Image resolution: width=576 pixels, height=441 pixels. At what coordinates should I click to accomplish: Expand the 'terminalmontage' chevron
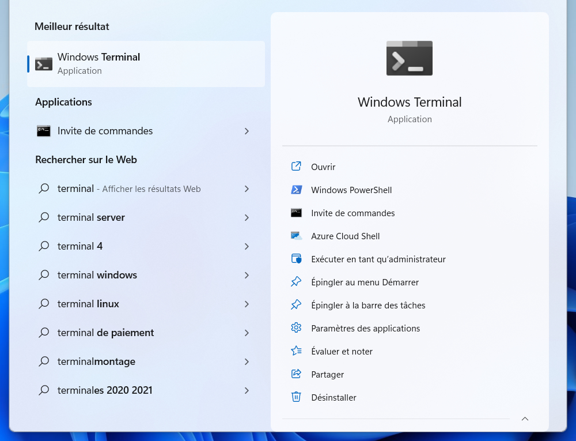[x=247, y=361]
